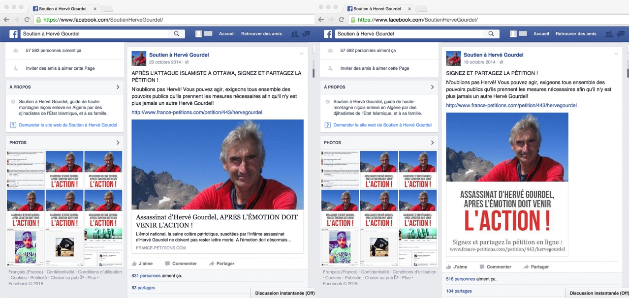The image size is (629, 298).
Task: Click Demander le site web link in the right window
Action: coord(382,125)
